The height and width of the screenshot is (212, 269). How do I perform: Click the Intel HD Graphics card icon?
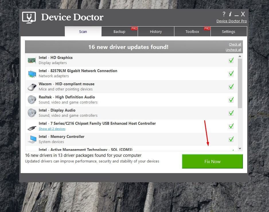(32, 60)
